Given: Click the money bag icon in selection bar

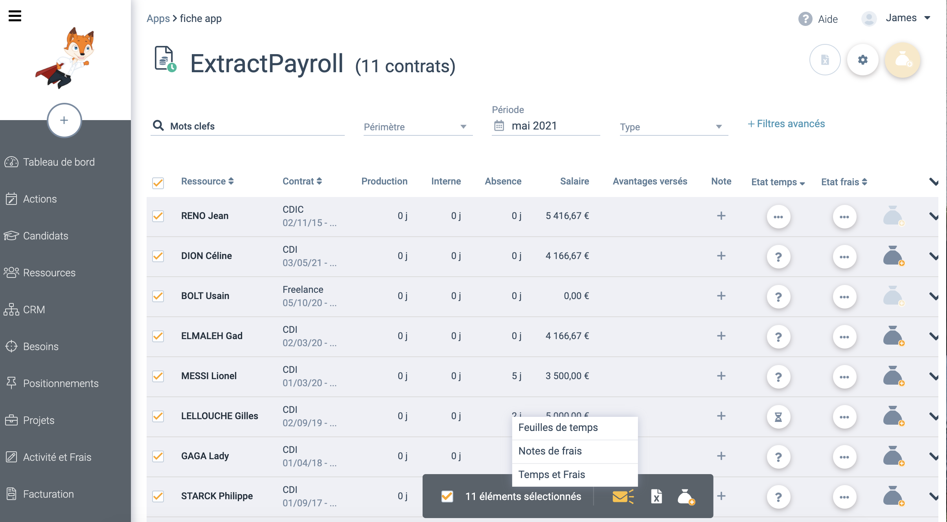Looking at the screenshot, I should [686, 496].
